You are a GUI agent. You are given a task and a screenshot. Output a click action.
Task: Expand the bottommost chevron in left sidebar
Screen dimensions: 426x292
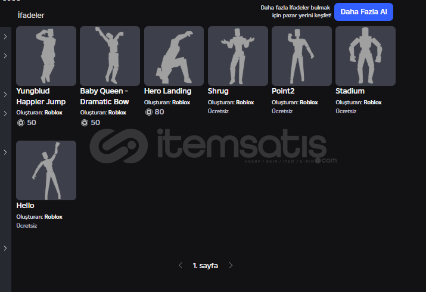[5, 248]
